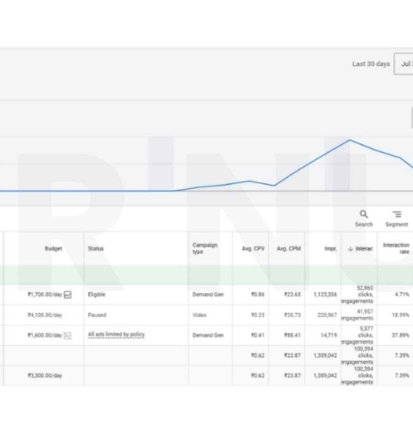Click the ₹0.25 Avg. CPV value
The height and width of the screenshot is (447, 413).
pos(258,315)
